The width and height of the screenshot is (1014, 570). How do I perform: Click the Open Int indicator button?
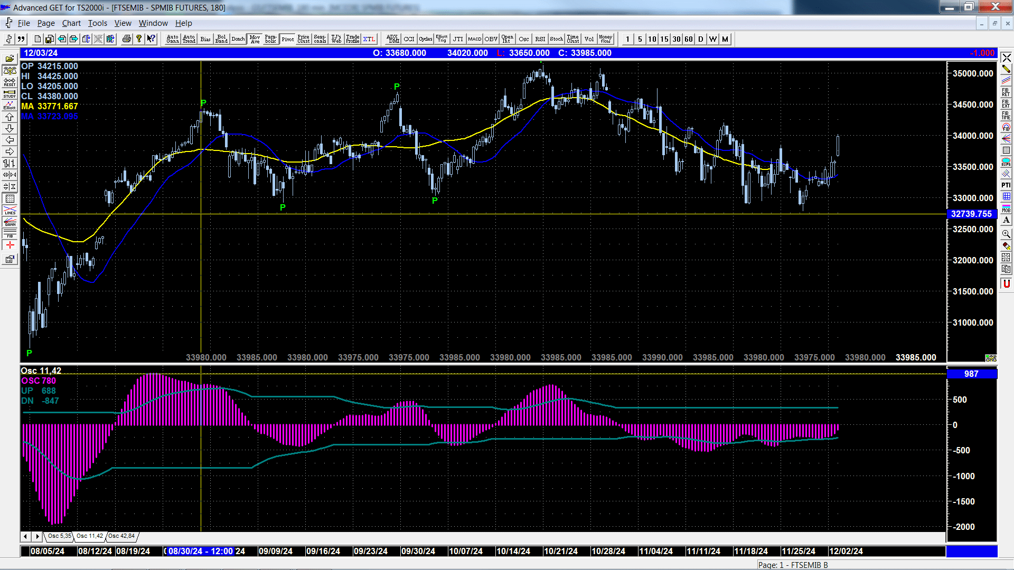coord(508,39)
